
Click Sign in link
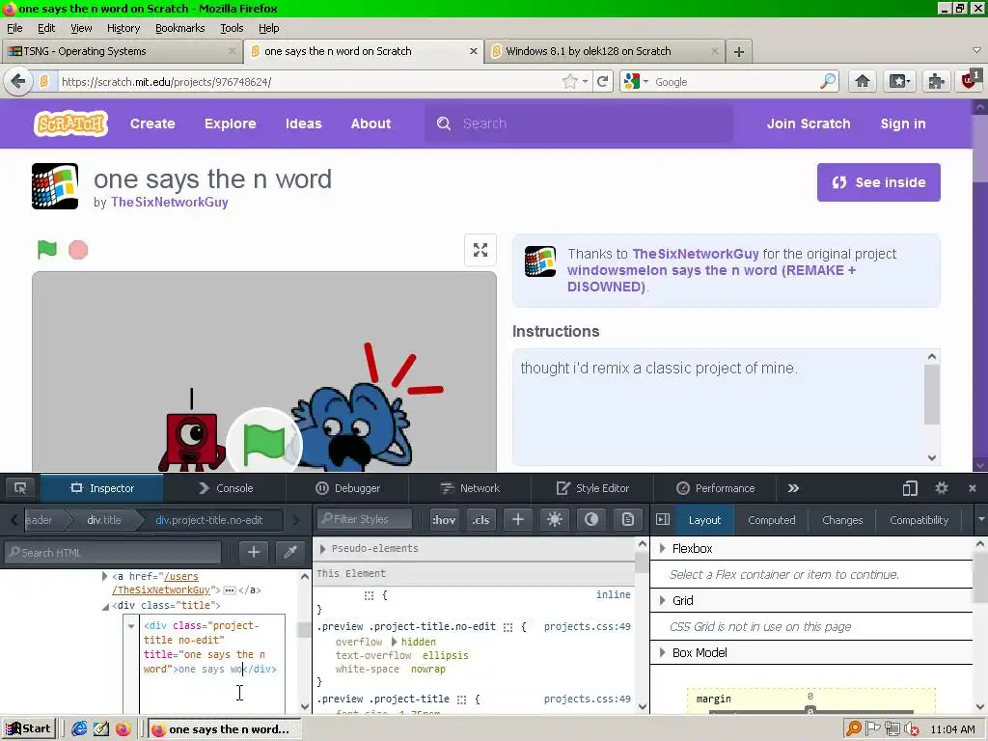pos(903,123)
